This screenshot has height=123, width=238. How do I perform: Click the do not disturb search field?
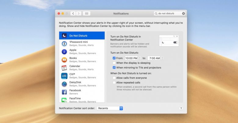pyautogui.click(x=170, y=13)
